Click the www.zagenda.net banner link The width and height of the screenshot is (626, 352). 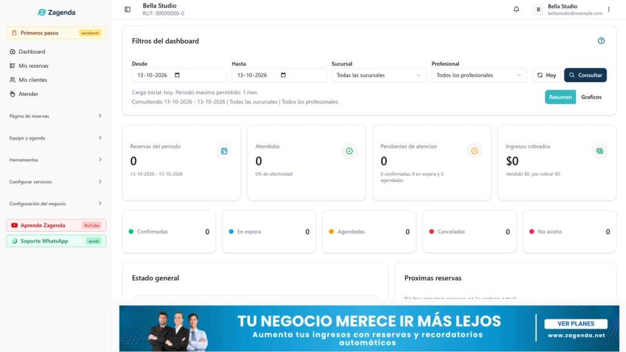[x=576, y=335]
